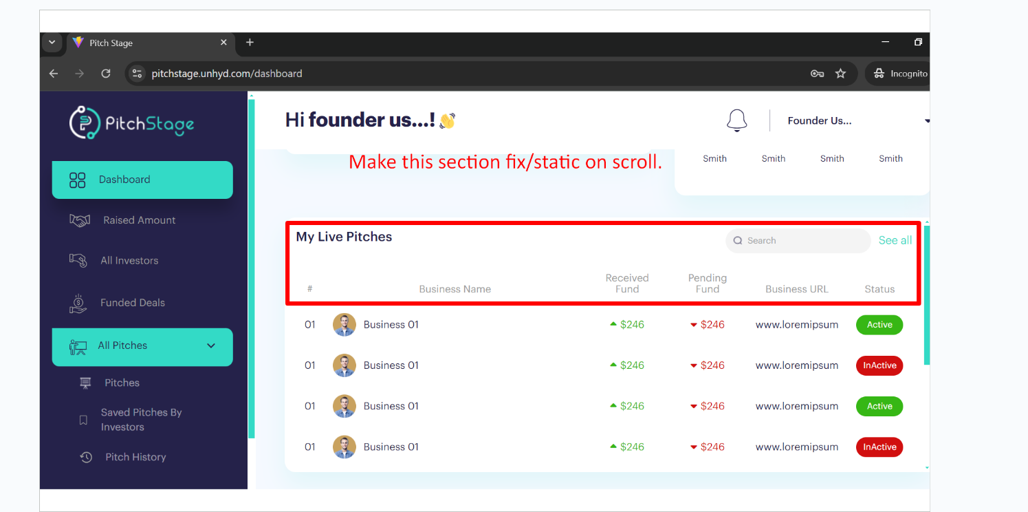The image size is (1028, 512).
Task: Click the Pitch History clock icon
Action: click(x=86, y=457)
